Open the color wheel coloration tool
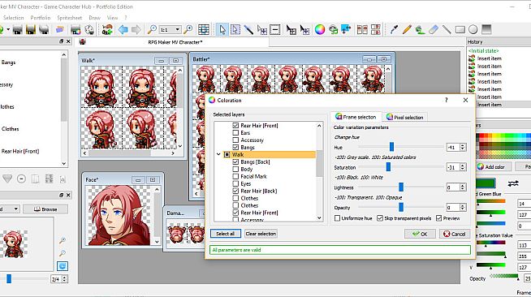This screenshot has height=297, width=531. click(320, 30)
